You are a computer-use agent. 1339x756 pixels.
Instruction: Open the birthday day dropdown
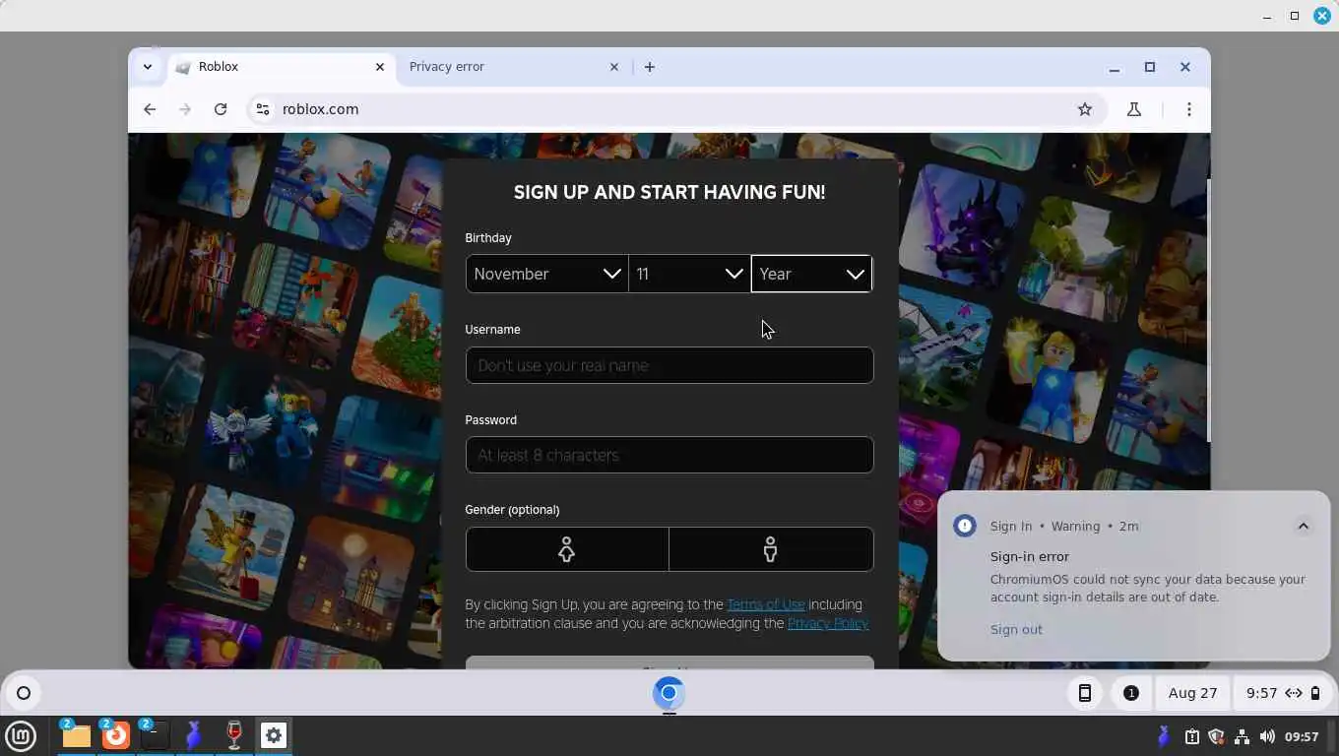click(x=689, y=274)
